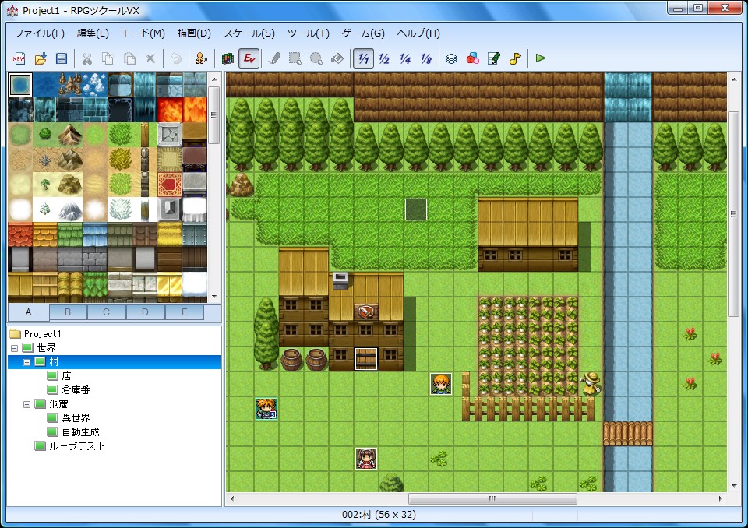
Task: Click the Save Project floppy icon
Action: pos(61,58)
